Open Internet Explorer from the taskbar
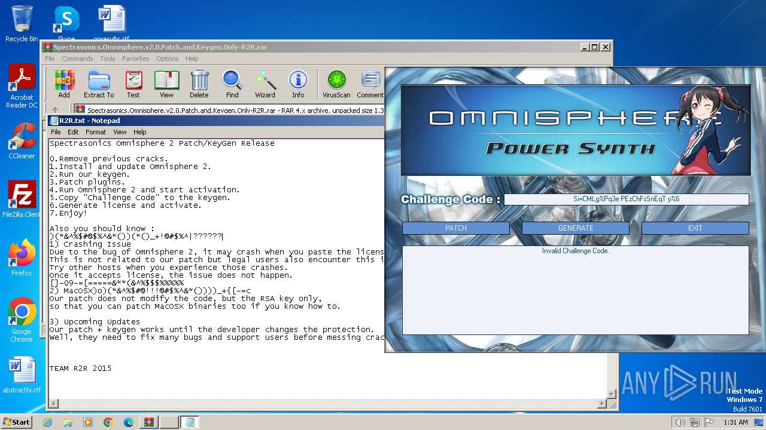This screenshot has width=766, height=430. tap(48, 422)
